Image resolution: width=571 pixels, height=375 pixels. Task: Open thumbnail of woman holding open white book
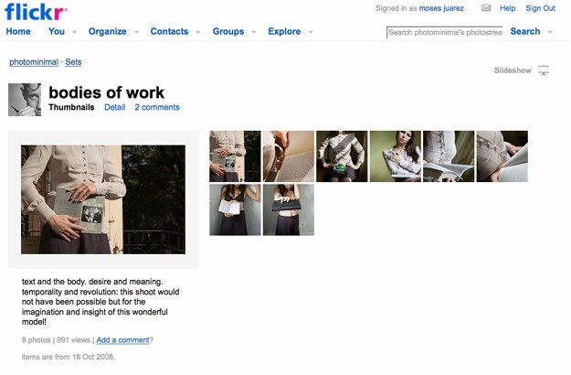click(x=235, y=210)
